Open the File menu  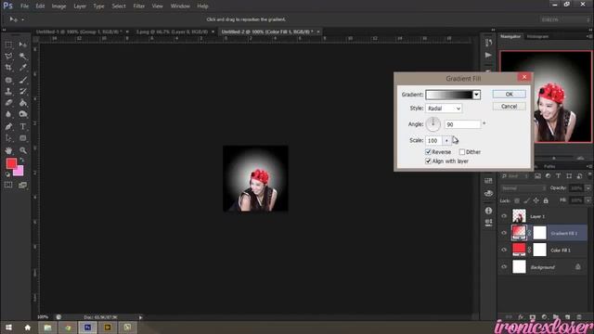click(x=25, y=6)
